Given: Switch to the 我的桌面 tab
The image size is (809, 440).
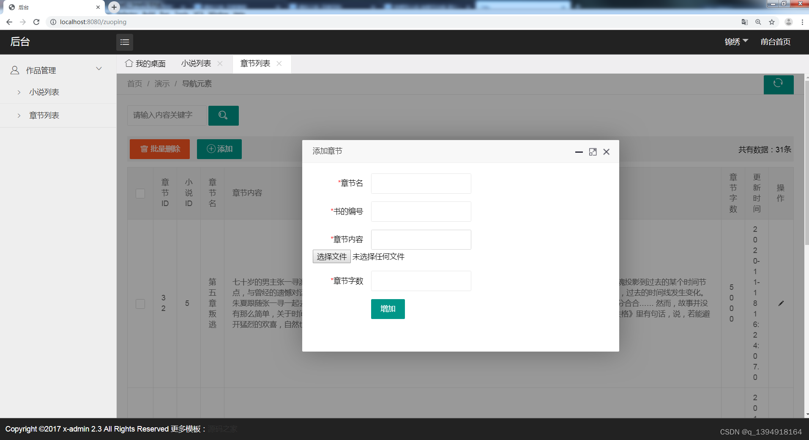Looking at the screenshot, I should coord(145,63).
